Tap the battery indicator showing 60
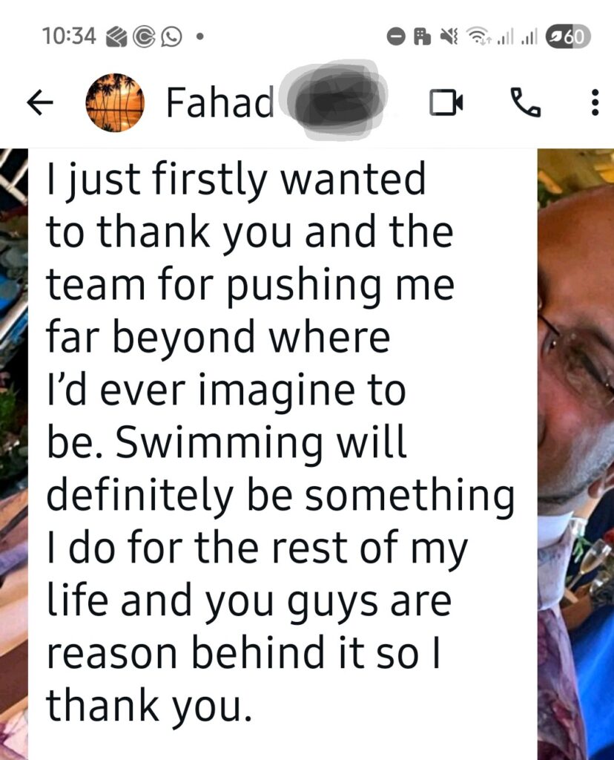The width and height of the screenshot is (614, 760). tap(568, 36)
